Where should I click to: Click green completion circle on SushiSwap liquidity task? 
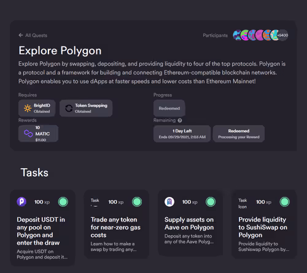[285, 202]
